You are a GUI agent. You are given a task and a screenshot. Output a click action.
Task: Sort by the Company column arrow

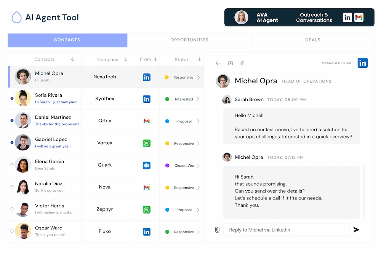(x=126, y=59)
